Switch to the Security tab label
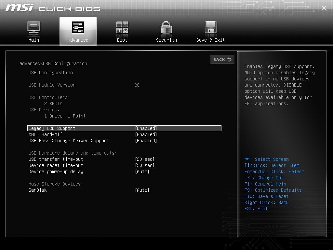333x250 pixels. 166,40
